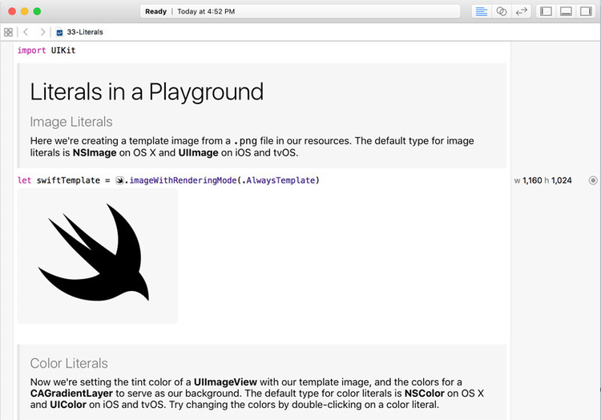Toggle the Utilities inspector panel
This screenshot has height=420, width=601.
pos(585,12)
